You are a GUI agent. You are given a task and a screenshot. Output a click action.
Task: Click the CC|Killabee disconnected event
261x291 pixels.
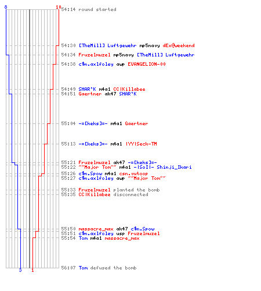pyautogui.click(x=104, y=194)
